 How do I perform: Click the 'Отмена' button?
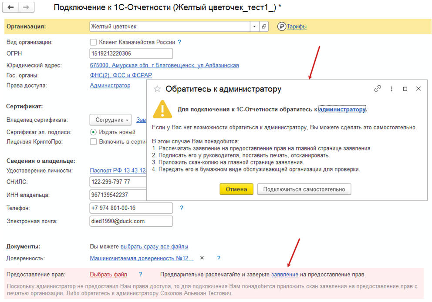pyautogui.click(x=236, y=189)
